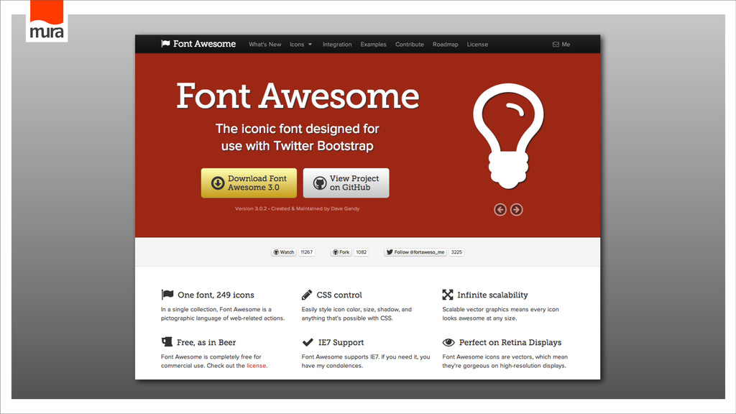Click the GitHub Fork button
Screen dimensions: 736x414
pyautogui.click(x=341, y=252)
